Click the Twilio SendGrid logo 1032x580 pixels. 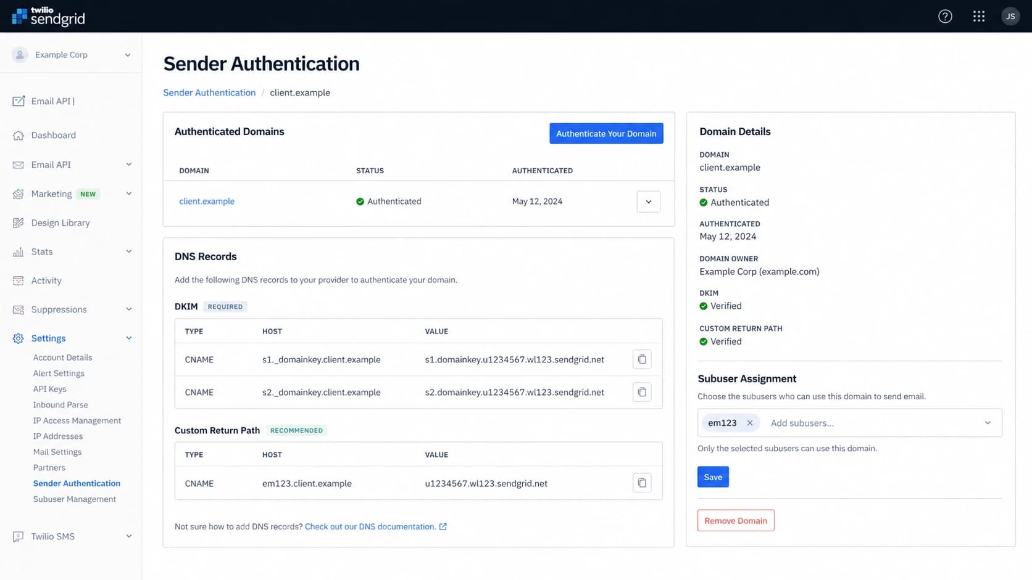coord(49,17)
